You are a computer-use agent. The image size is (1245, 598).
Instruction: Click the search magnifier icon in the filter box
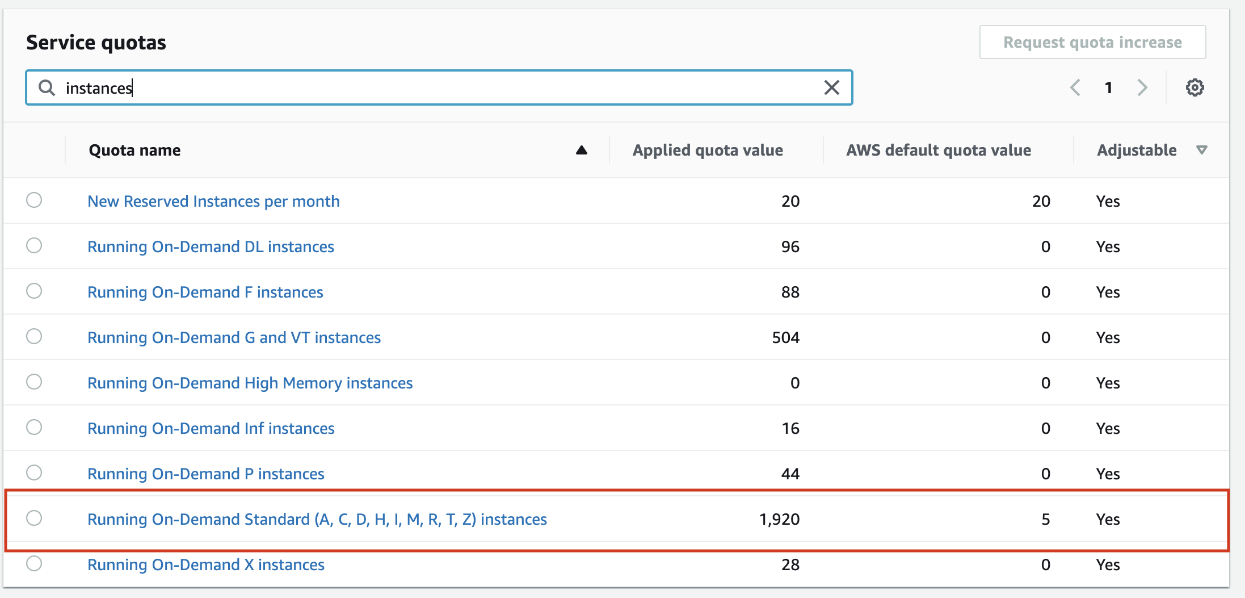coord(47,87)
